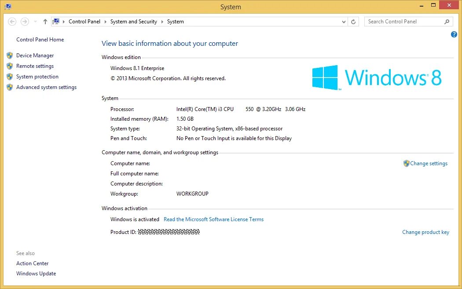Click View basic information heading
The image size is (462, 289).
point(170,44)
